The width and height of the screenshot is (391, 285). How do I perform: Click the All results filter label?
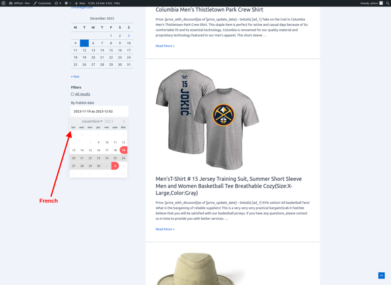pos(82,94)
